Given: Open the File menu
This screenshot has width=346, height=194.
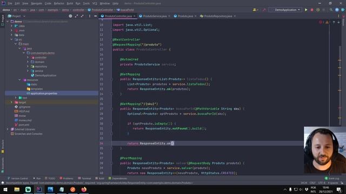Looking at the screenshot, I should tap(10, 4).
